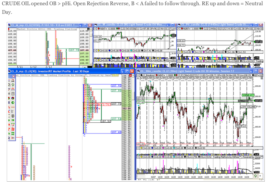Click the 104.54 price label on weekly chart

[x=97, y=37]
